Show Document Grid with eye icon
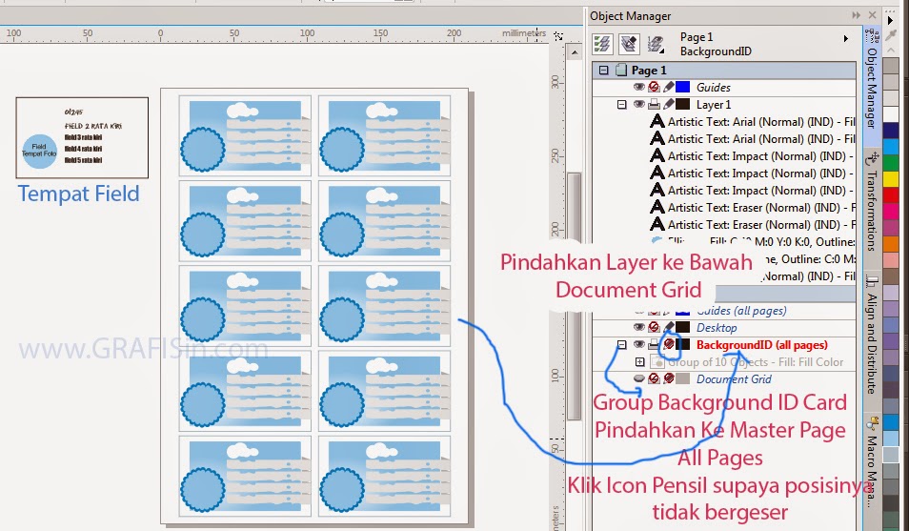Image resolution: width=909 pixels, height=531 pixels. click(638, 379)
